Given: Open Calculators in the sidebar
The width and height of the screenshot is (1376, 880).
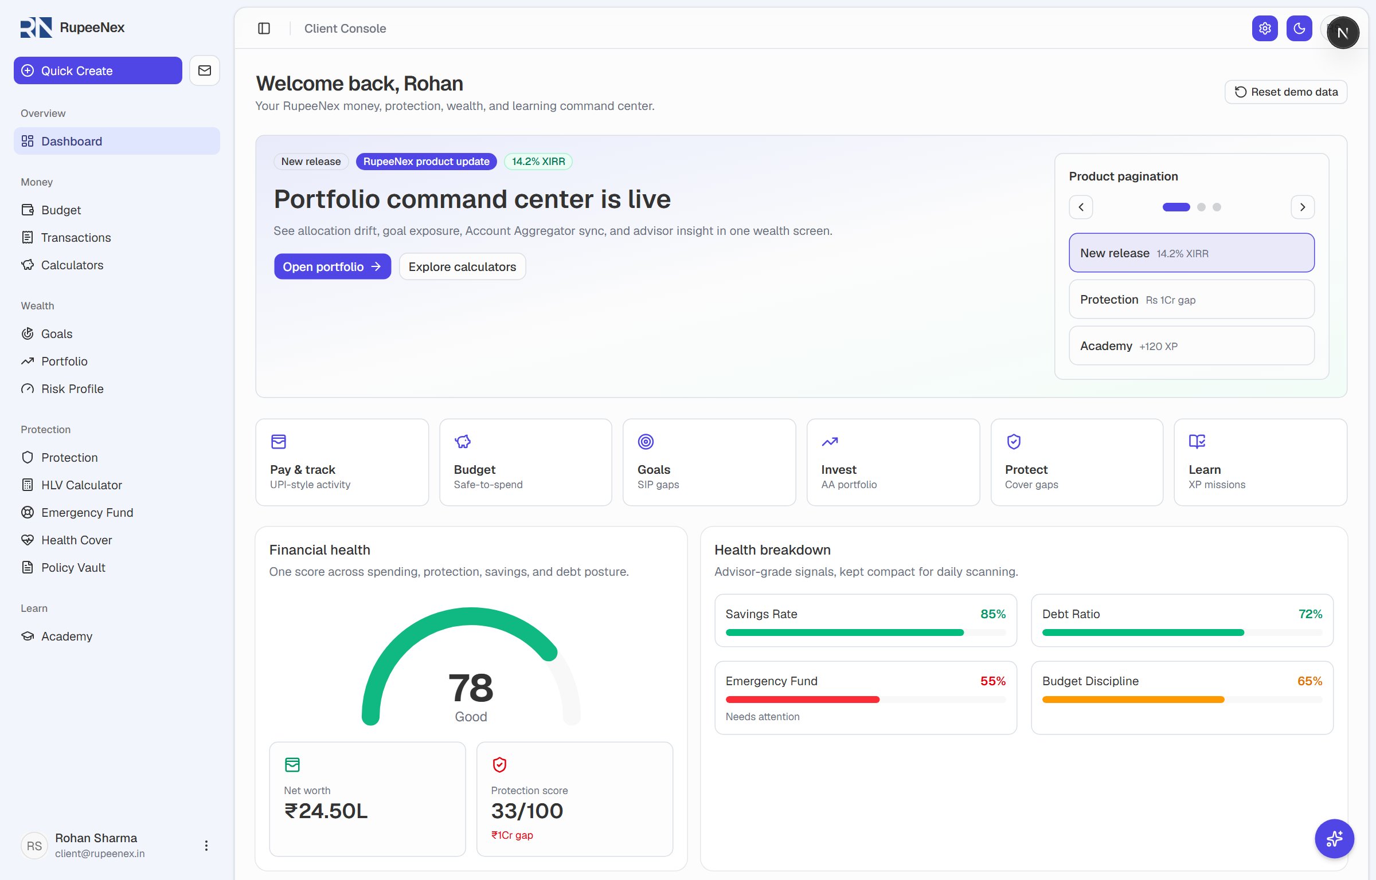Looking at the screenshot, I should [x=117, y=265].
